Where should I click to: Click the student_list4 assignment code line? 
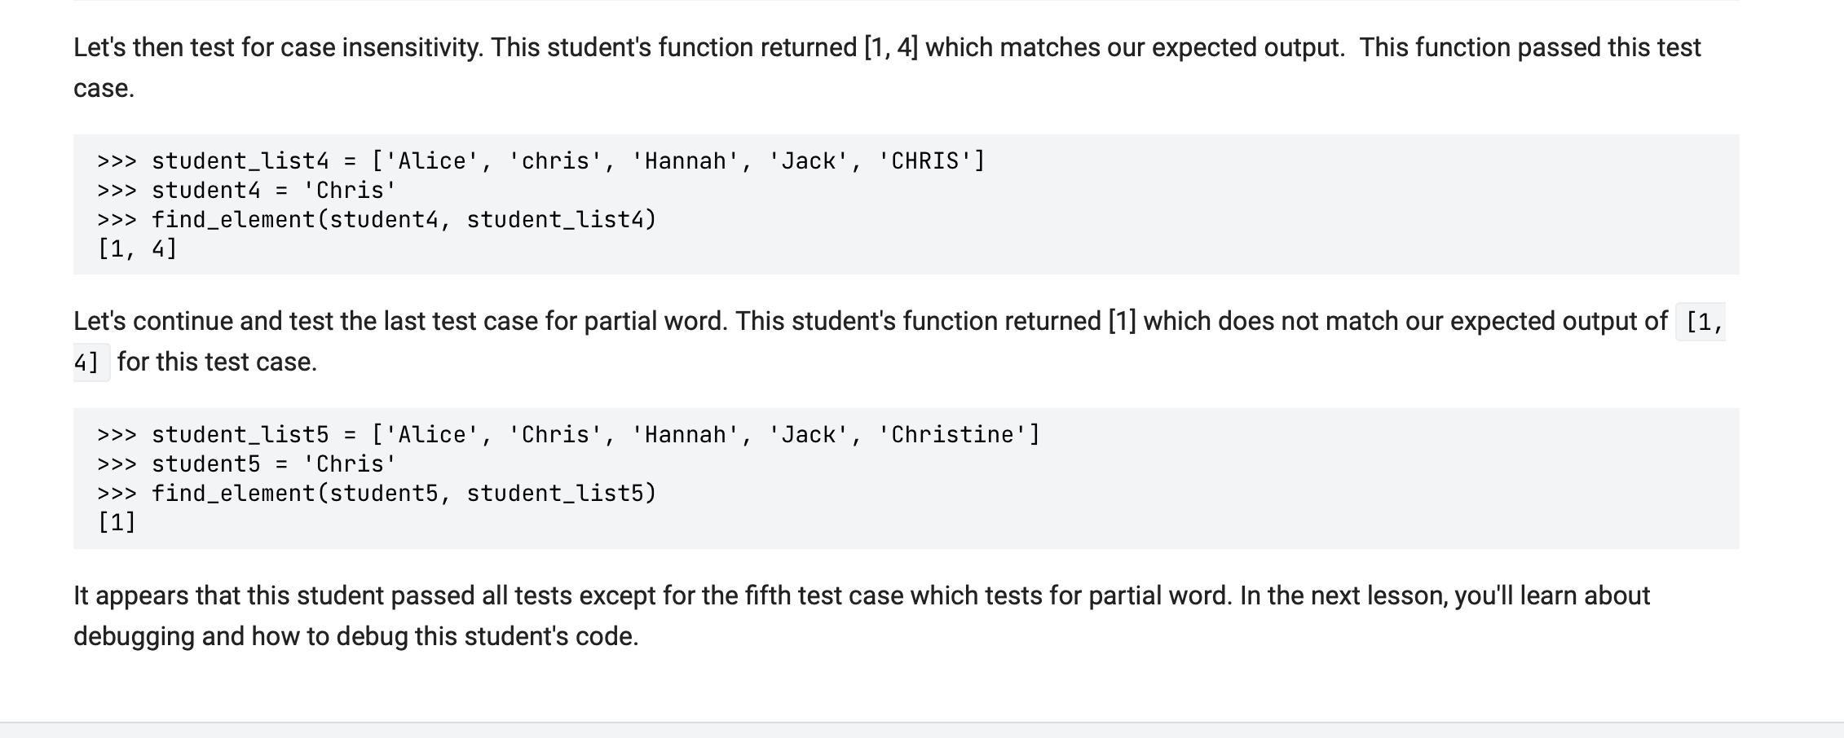coord(540,161)
